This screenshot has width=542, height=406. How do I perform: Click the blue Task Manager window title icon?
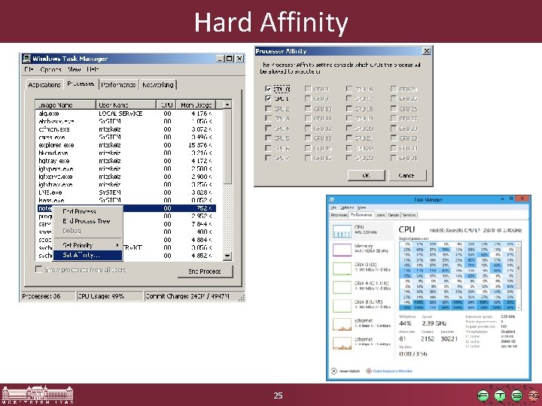(x=332, y=199)
